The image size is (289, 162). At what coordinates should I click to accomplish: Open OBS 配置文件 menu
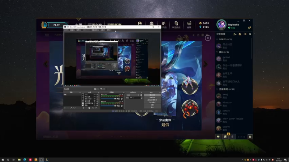click(86, 30)
